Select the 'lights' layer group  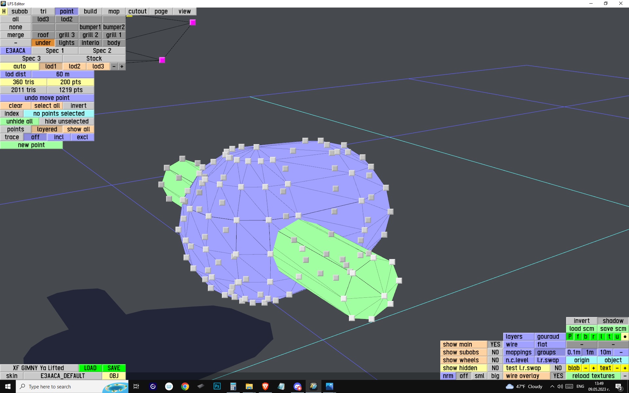(x=67, y=43)
